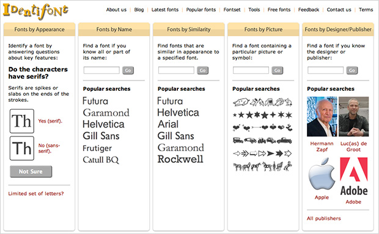Viewport: 379px width, 234px height.
Task: Open the Adobe logo publisher
Action: click(x=353, y=176)
